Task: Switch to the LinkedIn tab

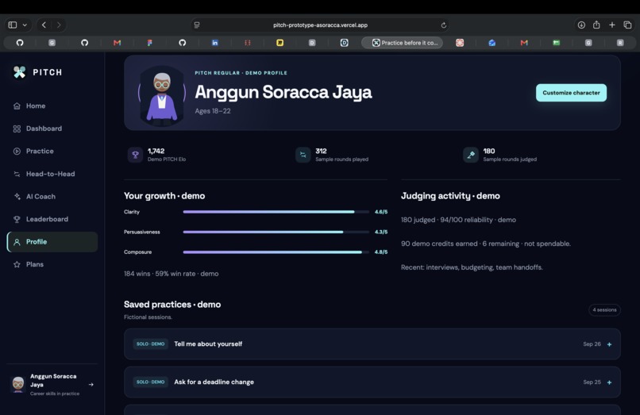Action: [x=214, y=42]
